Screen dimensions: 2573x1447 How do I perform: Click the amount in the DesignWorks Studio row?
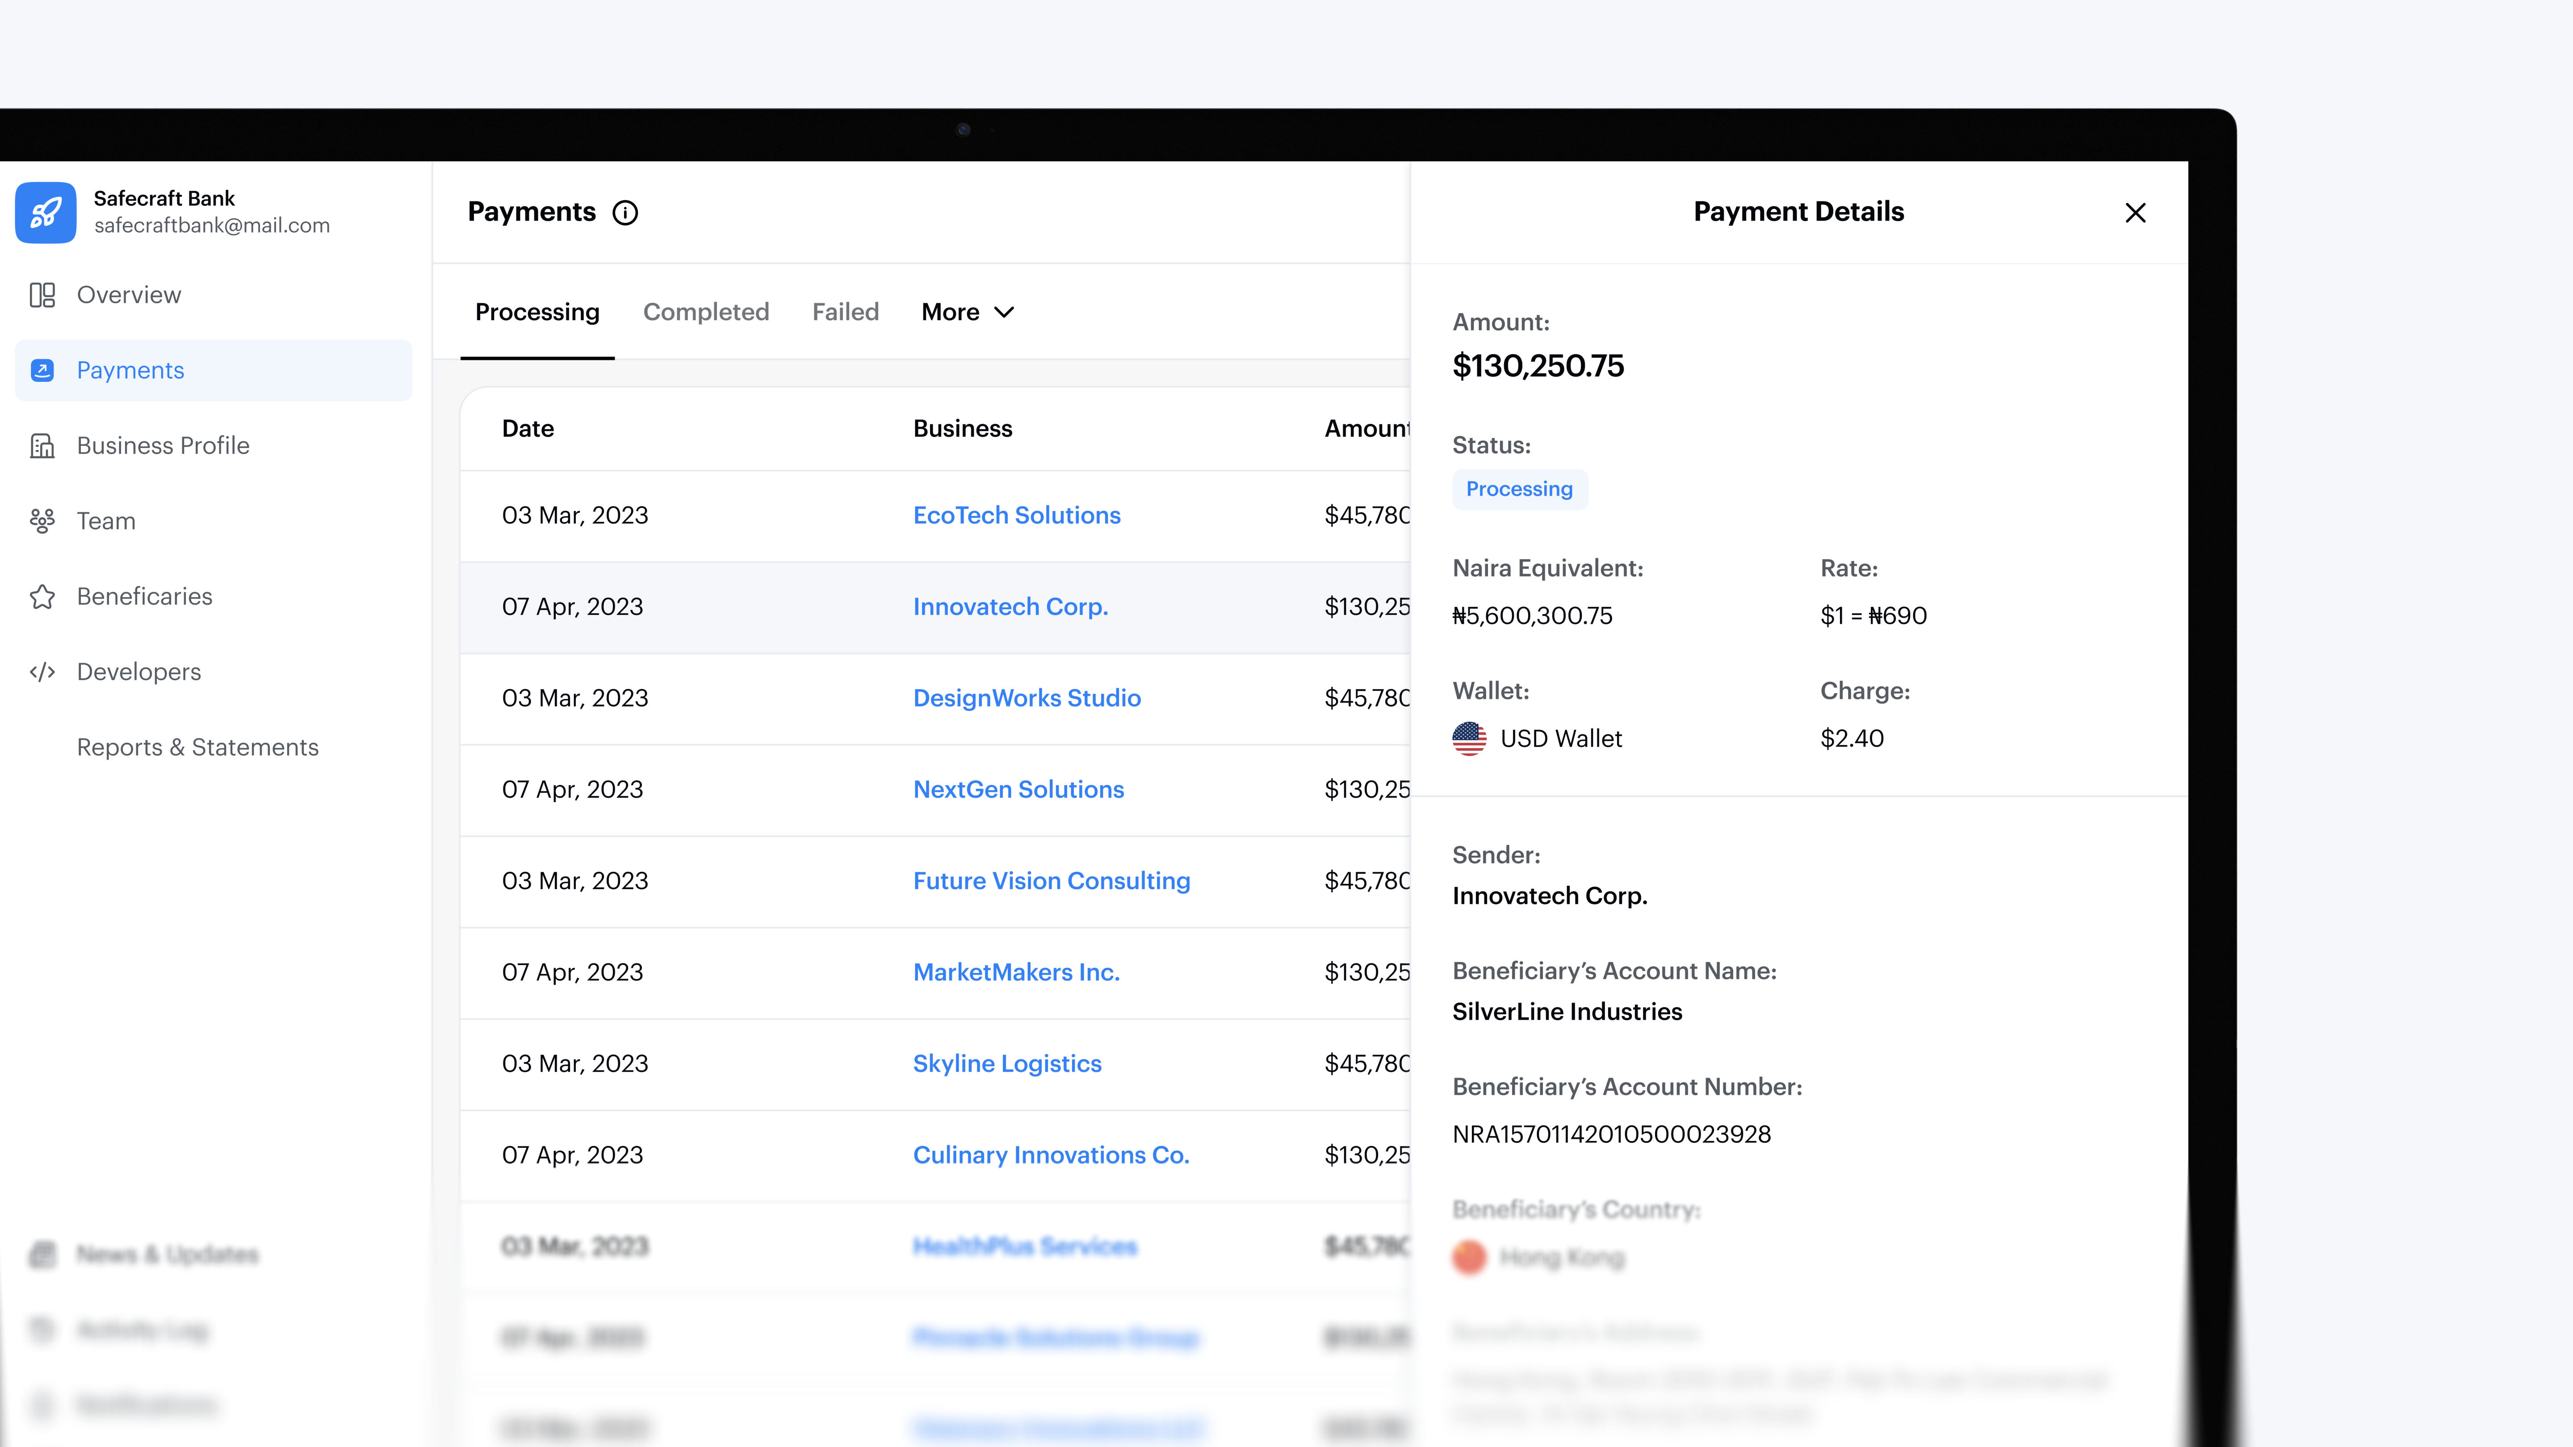click(x=1367, y=698)
